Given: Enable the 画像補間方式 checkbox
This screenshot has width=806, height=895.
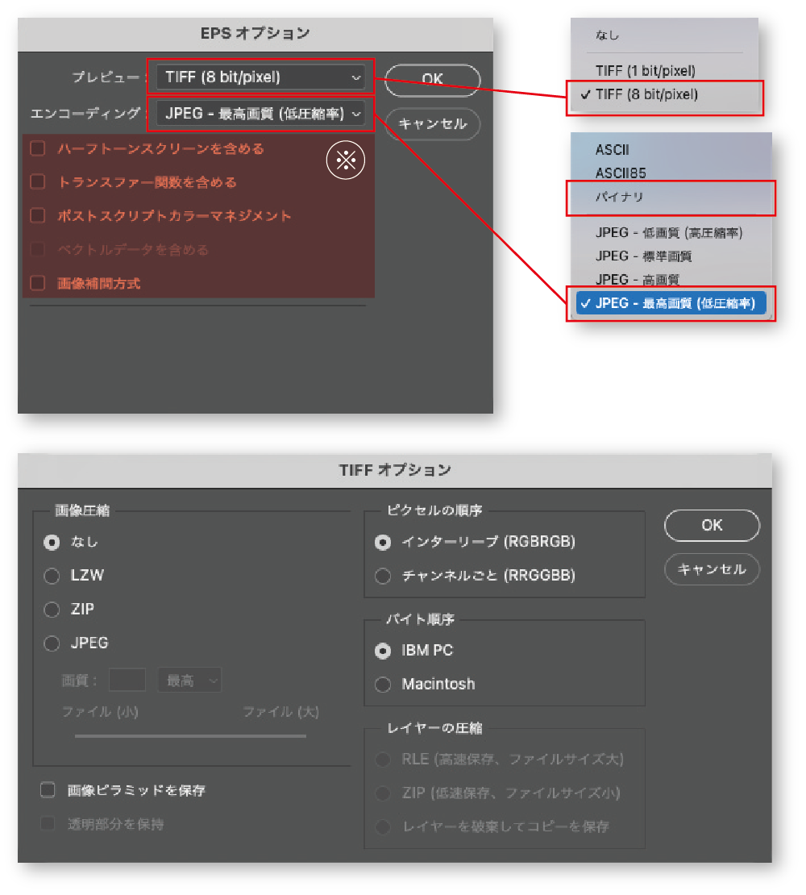Looking at the screenshot, I should [37, 283].
